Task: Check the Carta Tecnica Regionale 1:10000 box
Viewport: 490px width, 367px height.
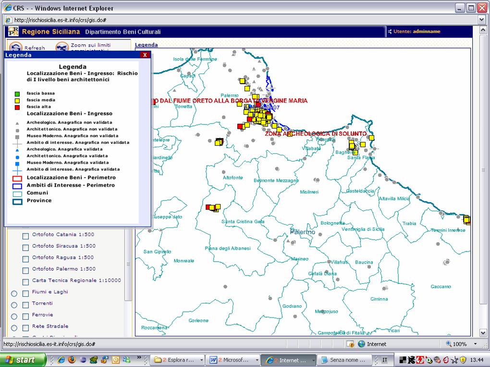Action: pos(26,281)
